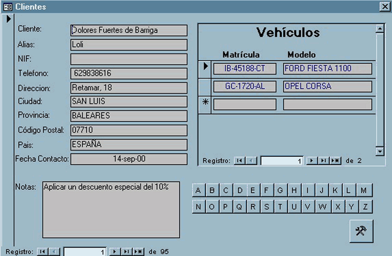Filter clients by letter Z
This screenshot has height=256, width=392.
pyautogui.click(x=366, y=206)
